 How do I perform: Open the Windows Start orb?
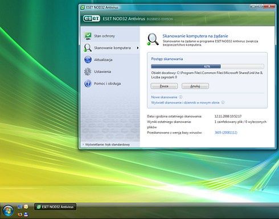8,211
